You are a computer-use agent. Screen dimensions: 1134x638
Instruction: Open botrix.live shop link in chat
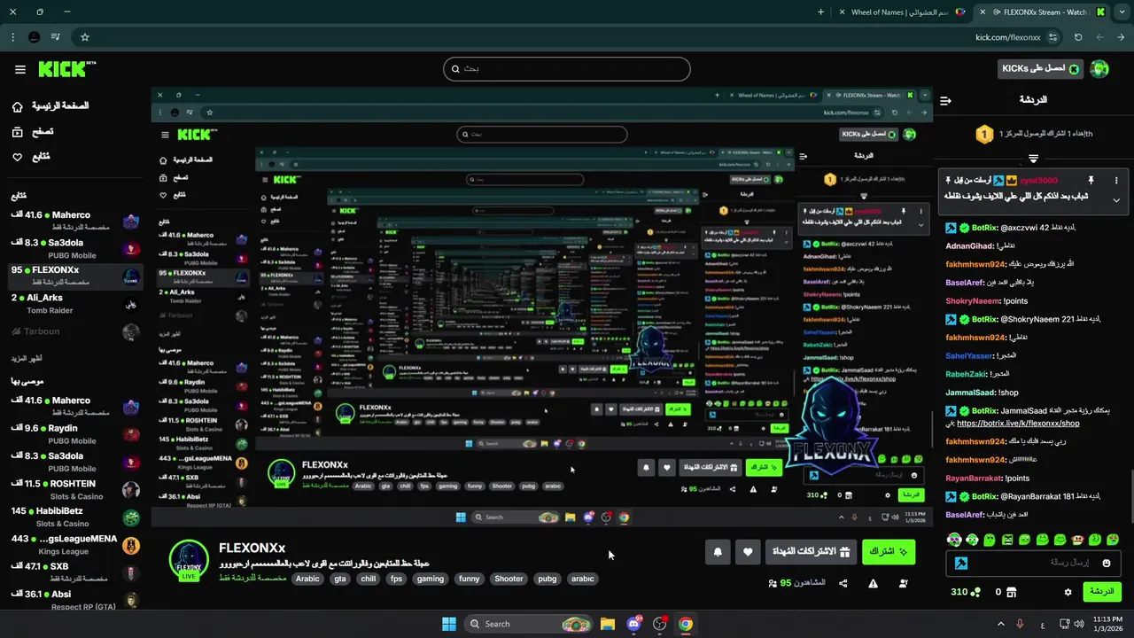tap(1018, 424)
